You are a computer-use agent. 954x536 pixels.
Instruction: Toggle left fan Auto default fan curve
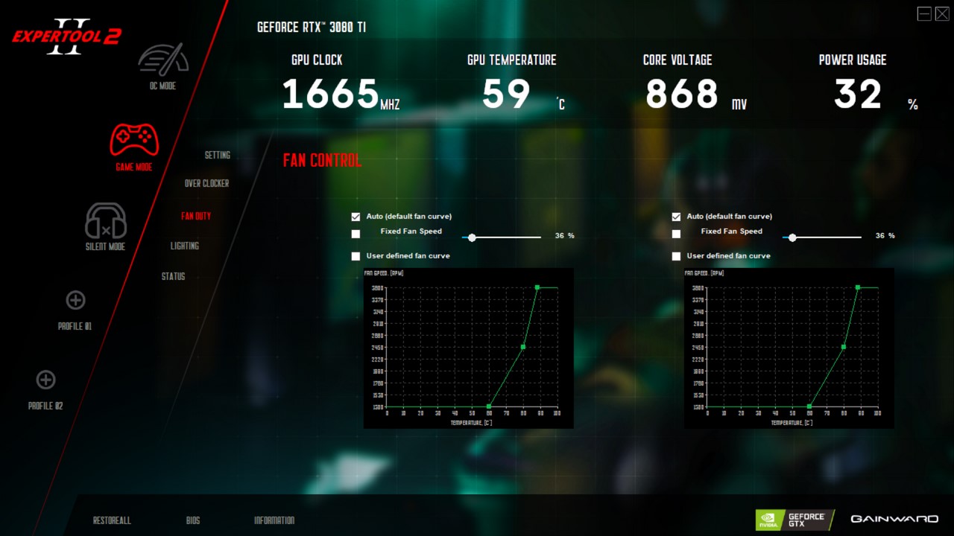[x=356, y=217]
